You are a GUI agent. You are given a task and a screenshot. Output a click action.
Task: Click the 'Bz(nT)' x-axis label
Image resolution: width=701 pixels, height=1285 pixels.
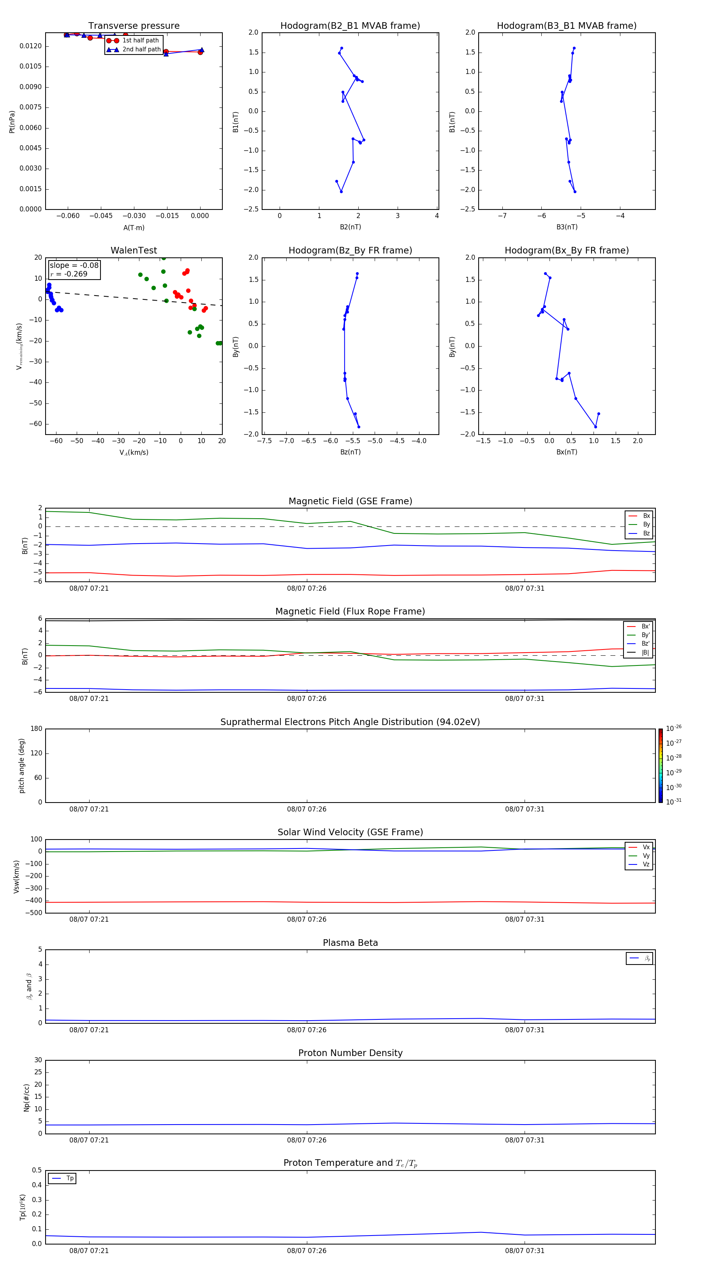click(350, 452)
